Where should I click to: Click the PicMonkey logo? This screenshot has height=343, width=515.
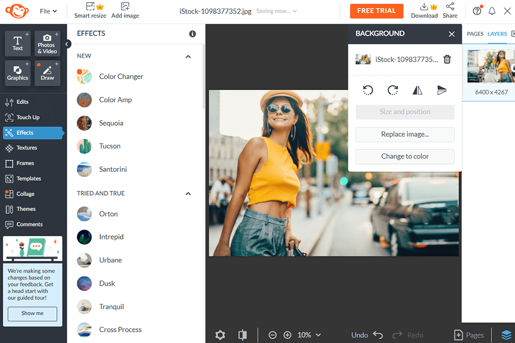[x=17, y=11]
